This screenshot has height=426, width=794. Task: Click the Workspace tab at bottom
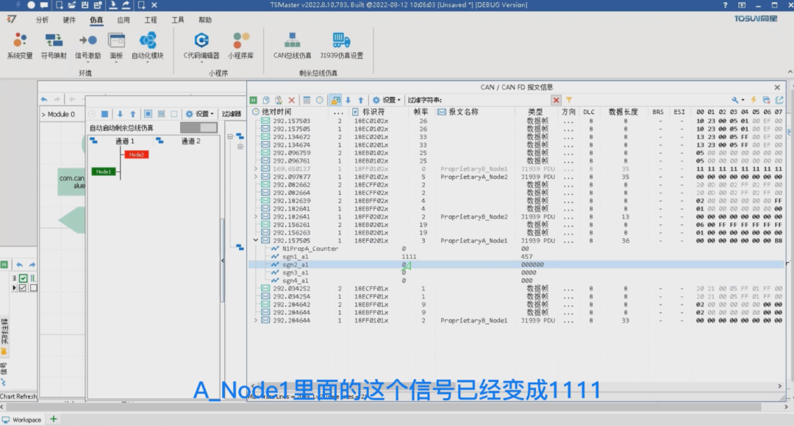(22, 420)
